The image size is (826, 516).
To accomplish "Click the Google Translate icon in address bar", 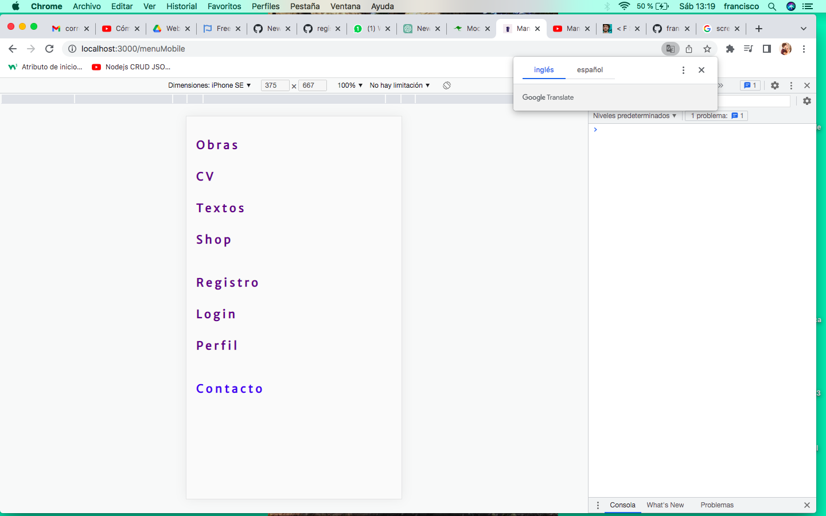I will tap(670, 49).
